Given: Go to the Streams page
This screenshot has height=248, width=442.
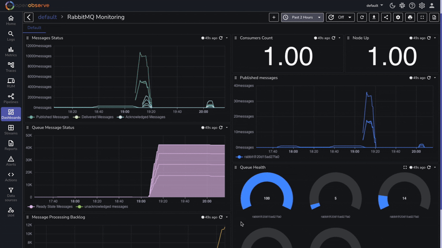Looking at the screenshot, I should (x=11, y=130).
